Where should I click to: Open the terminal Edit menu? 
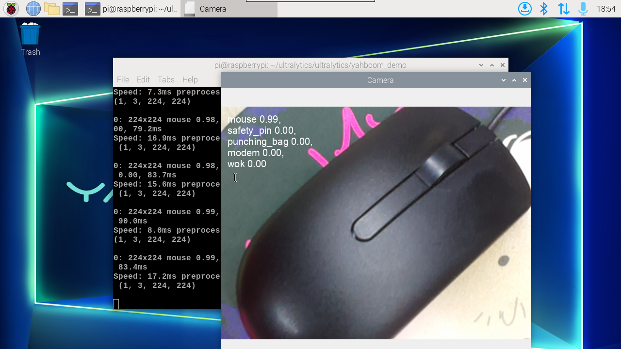click(143, 79)
